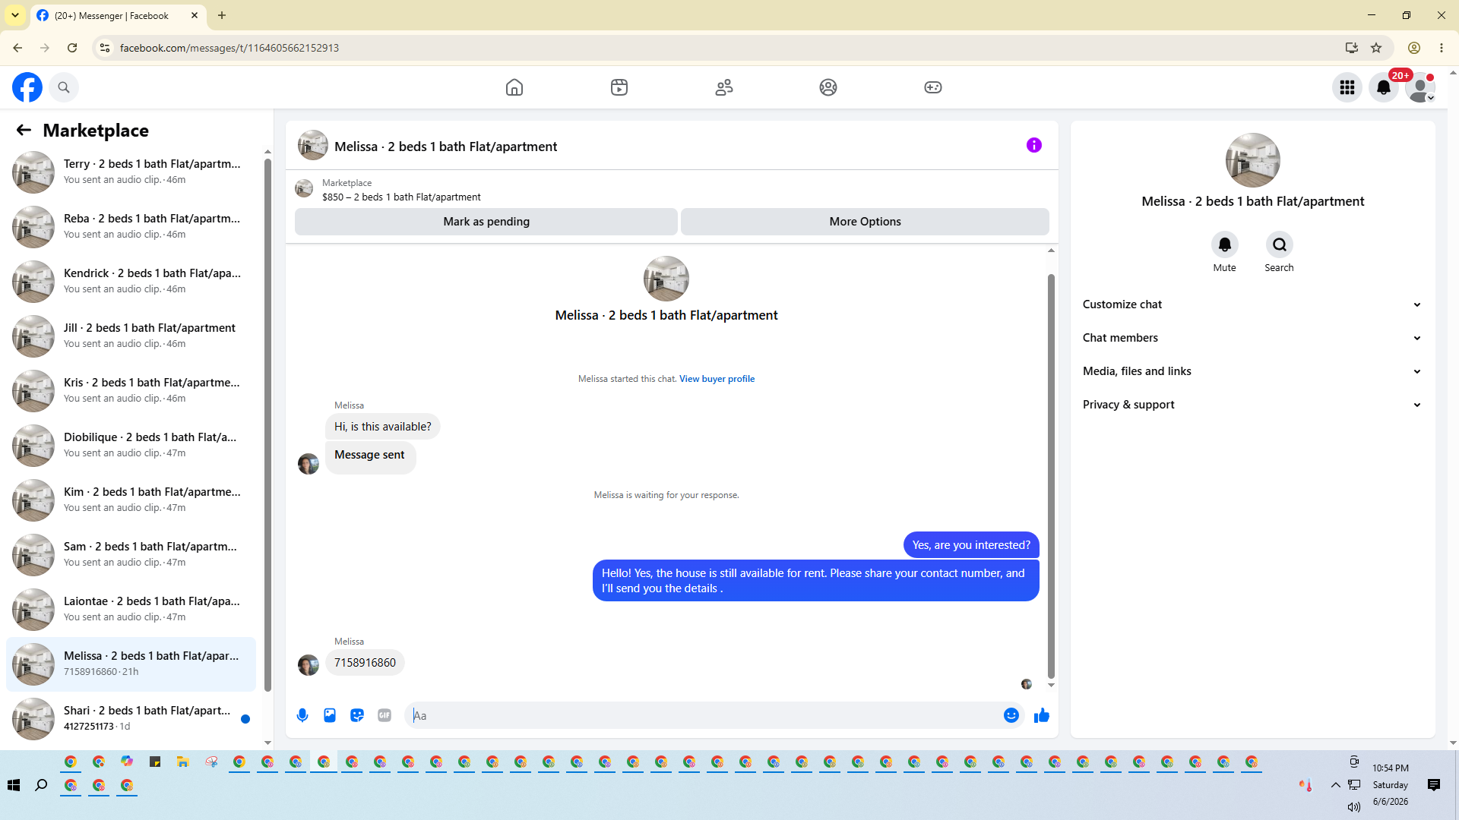Viewport: 1459px width, 820px height.
Task: Search within the conversation
Action: tap(1280, 244)
